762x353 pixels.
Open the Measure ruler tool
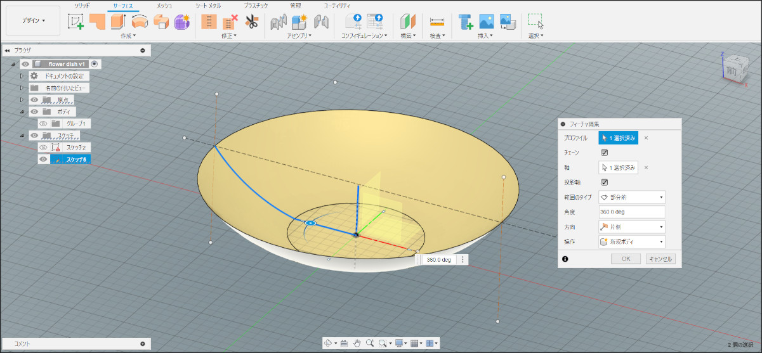click(437, 22)
